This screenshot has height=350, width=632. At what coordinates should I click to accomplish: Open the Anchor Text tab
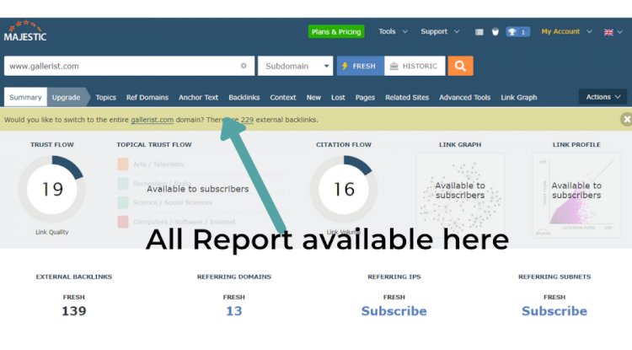(198, 97)
